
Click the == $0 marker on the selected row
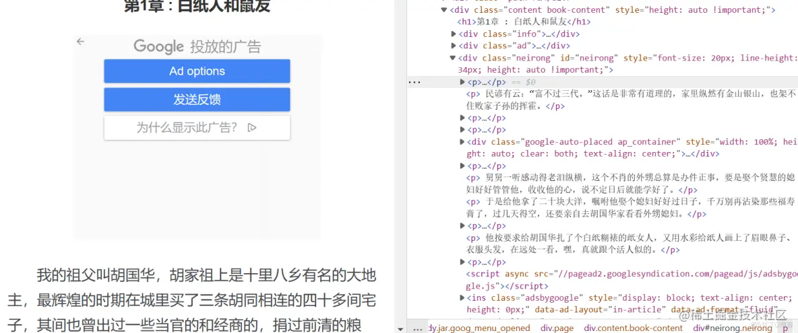523,82
